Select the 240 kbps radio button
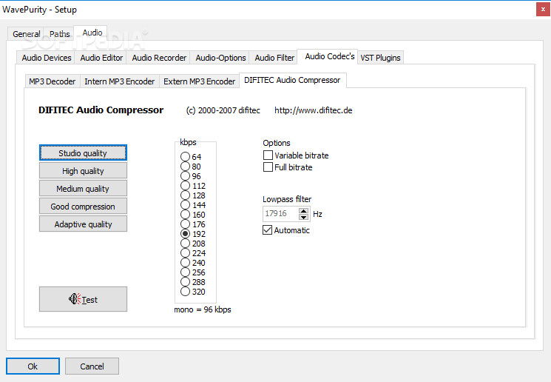The height and width of the screenshot is (382, 551). (x=185, y=262)
